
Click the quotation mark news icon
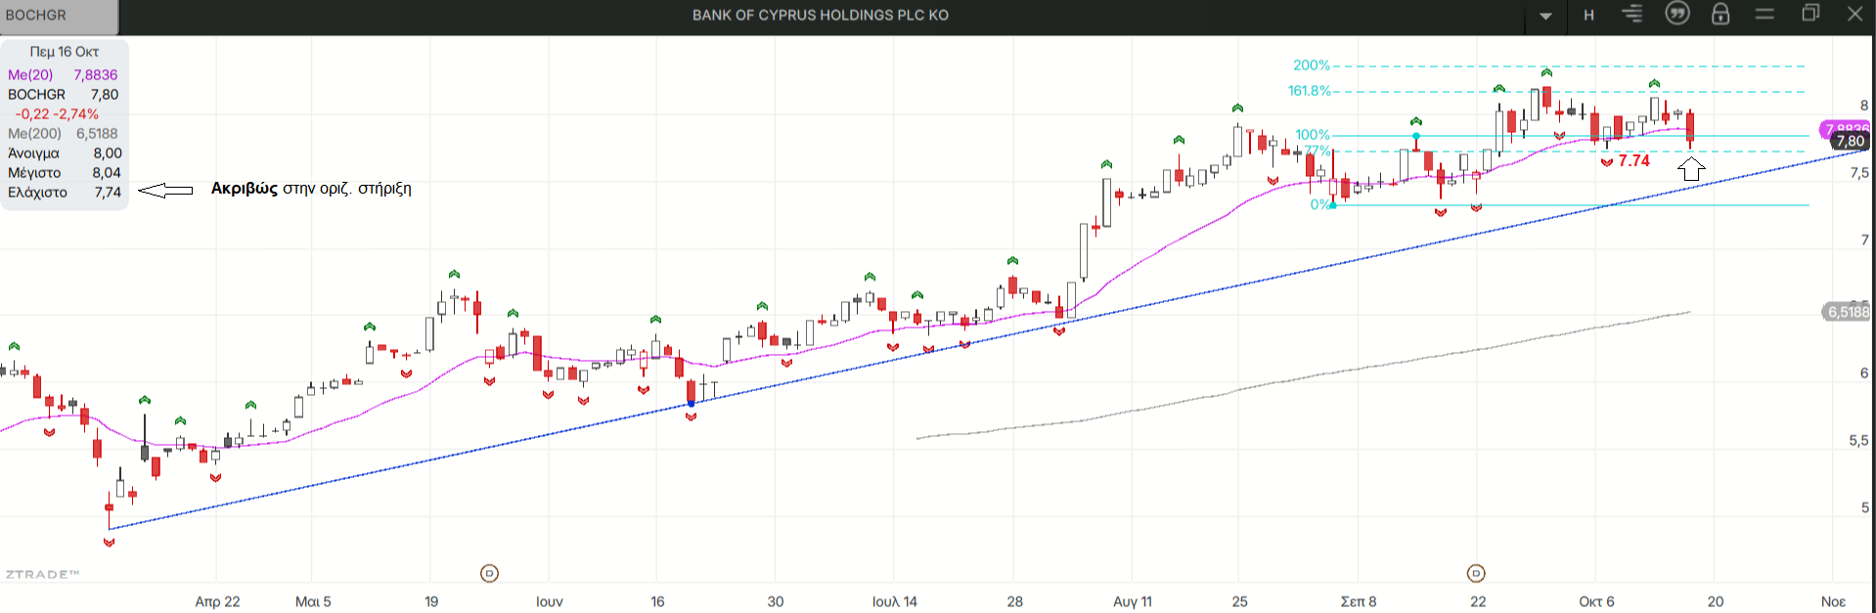1677,14
